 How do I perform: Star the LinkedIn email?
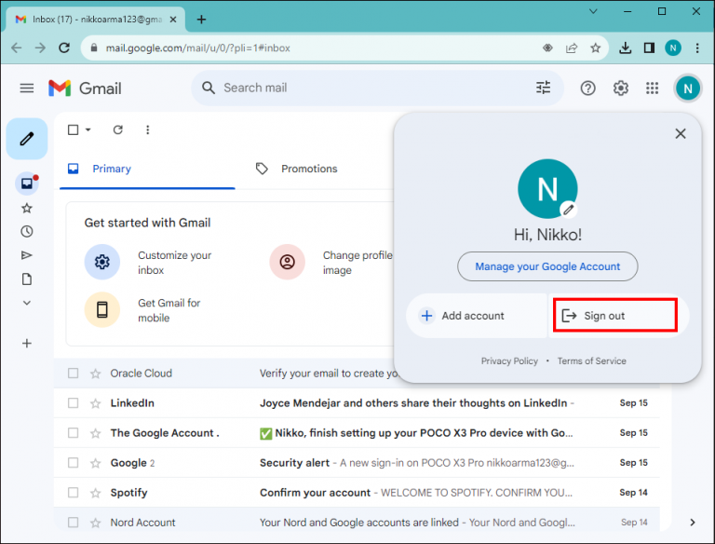point(95,403)
